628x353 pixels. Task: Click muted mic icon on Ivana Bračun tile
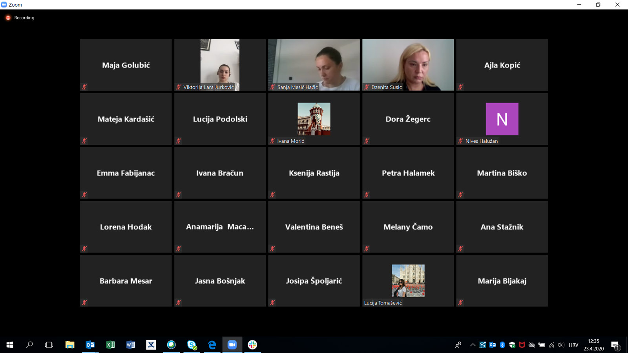(x=179, y=195)
